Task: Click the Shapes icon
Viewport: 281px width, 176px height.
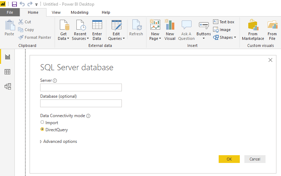Action: click(x=216, y=37)
